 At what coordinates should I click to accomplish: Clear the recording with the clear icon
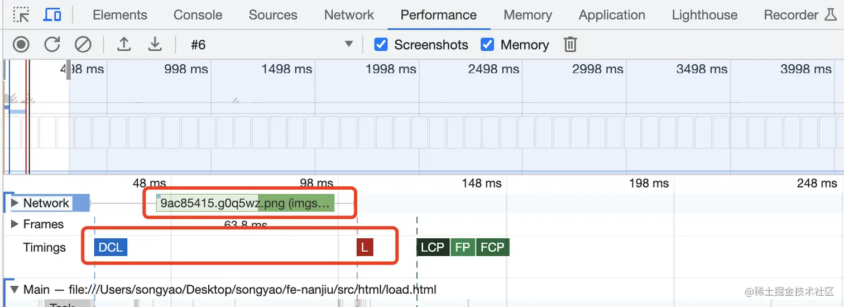83,44
